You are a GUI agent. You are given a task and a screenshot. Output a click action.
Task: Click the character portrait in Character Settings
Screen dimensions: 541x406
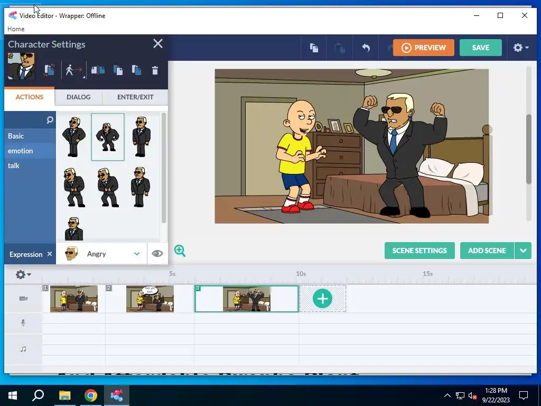tap(21, 66)
